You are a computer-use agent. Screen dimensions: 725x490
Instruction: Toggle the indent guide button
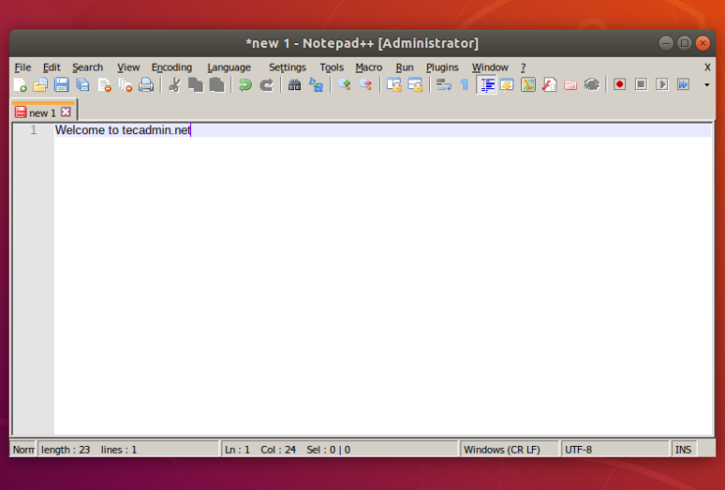click(486, 85)
